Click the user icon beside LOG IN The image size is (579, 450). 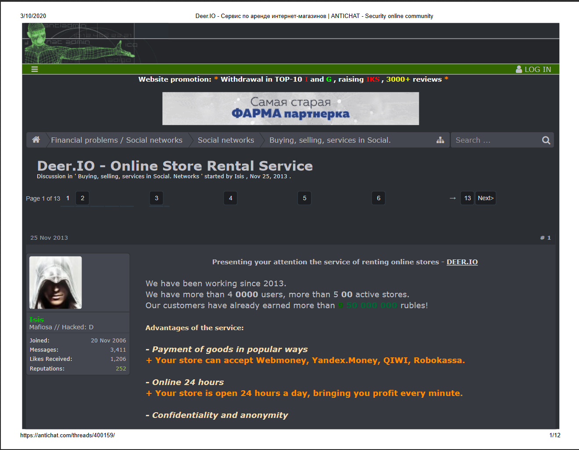coord(519,69)
